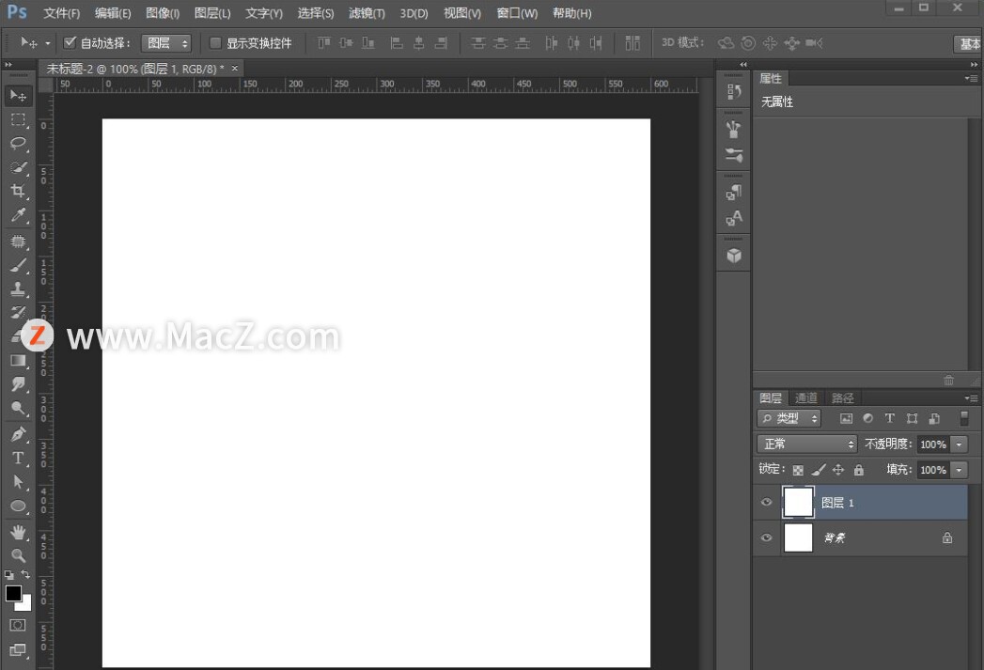The height and width of the screenshot is (670, 984).
Task: Open the History panel icon
Action: point(734,91)
